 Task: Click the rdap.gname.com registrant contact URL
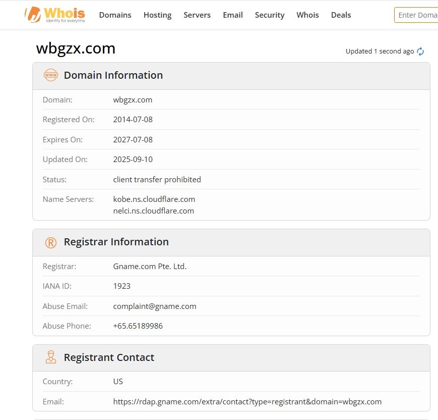pyautogui.click(x=247, y=402)
